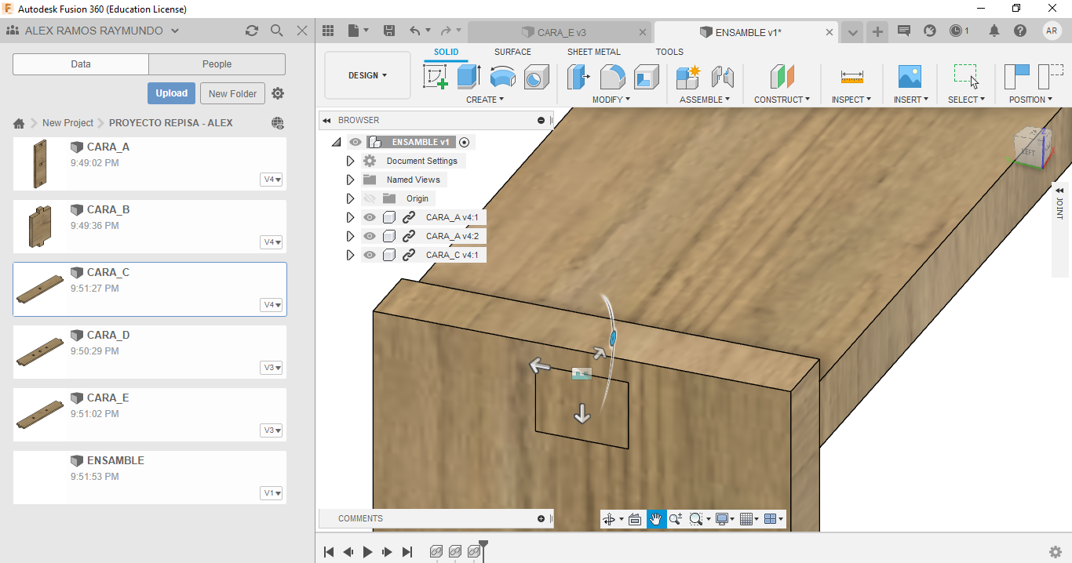This screenshot has width=1072, height=563.
Task: Click Create Sketch tool icon
Action: [x=436, y=77]
